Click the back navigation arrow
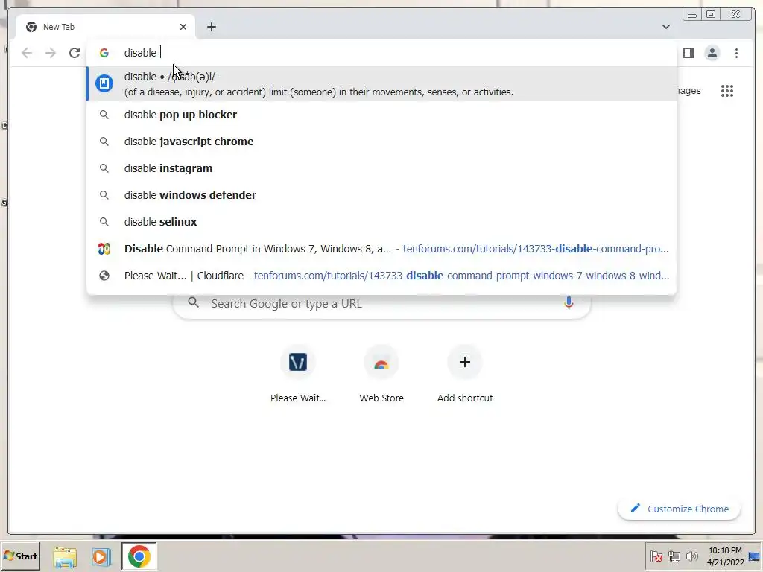 pos(27,53)
